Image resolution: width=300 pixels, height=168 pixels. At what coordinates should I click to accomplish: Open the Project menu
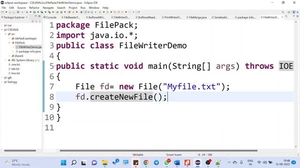click(73, 7)
